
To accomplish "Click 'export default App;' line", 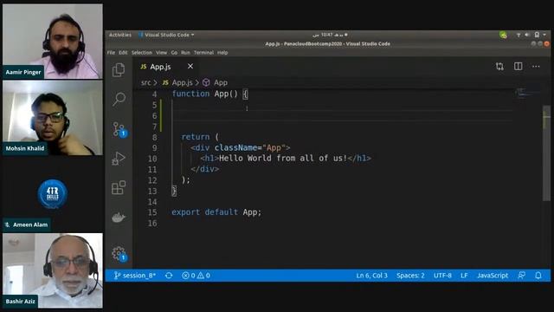I will pyautogui.click(x=216, y=211).
